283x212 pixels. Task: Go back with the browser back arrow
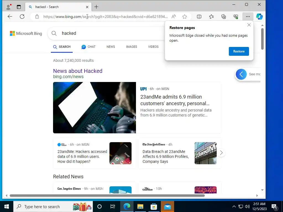click(x=10, y=17)
